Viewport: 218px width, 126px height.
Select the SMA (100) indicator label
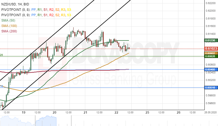tap(9, 26)
